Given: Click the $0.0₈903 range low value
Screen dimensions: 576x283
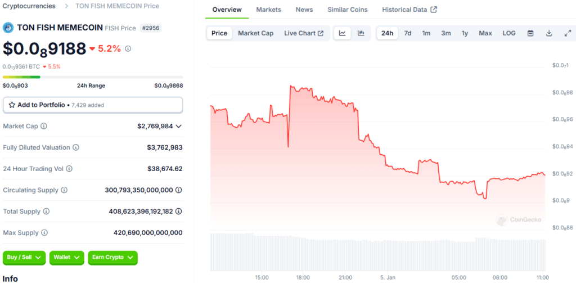Looking at the screenshot, I should (15, 86).
